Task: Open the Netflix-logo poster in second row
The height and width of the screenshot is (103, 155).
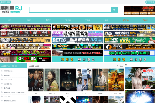Action: coord(84,99)
